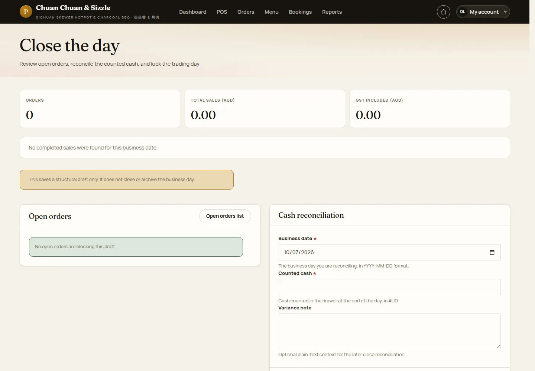Expand the My account dropdown
The image size is (535, 371).
[483, 12]
